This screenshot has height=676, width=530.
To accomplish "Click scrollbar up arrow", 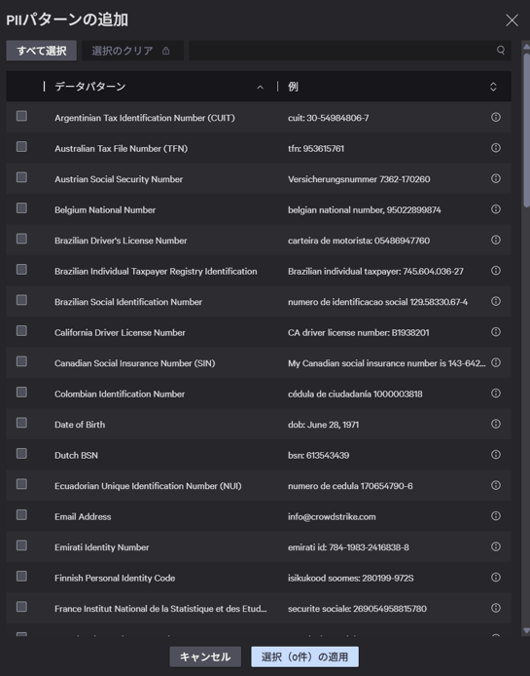I will (x=526, y=45).
